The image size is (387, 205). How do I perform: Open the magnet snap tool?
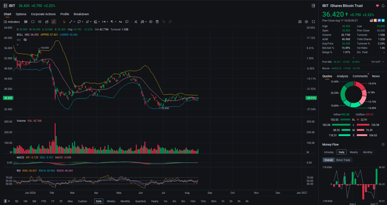pyautogui.click(x=142, y=22)
